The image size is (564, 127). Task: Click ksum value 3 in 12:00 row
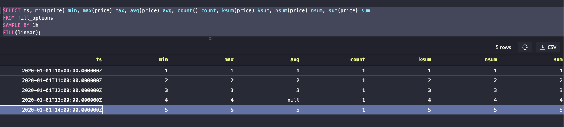point(429,90)
